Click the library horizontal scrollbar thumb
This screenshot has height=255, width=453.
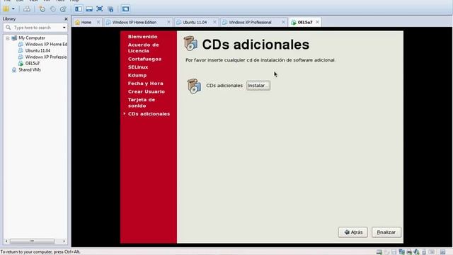tap(32, 241)
